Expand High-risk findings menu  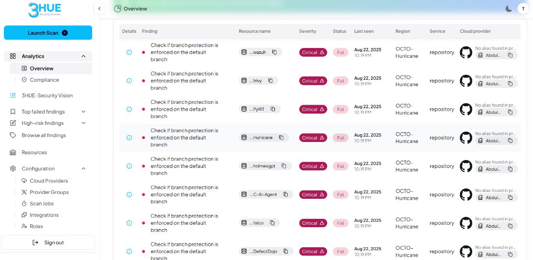pyautogui.click(x=83, y=123)
